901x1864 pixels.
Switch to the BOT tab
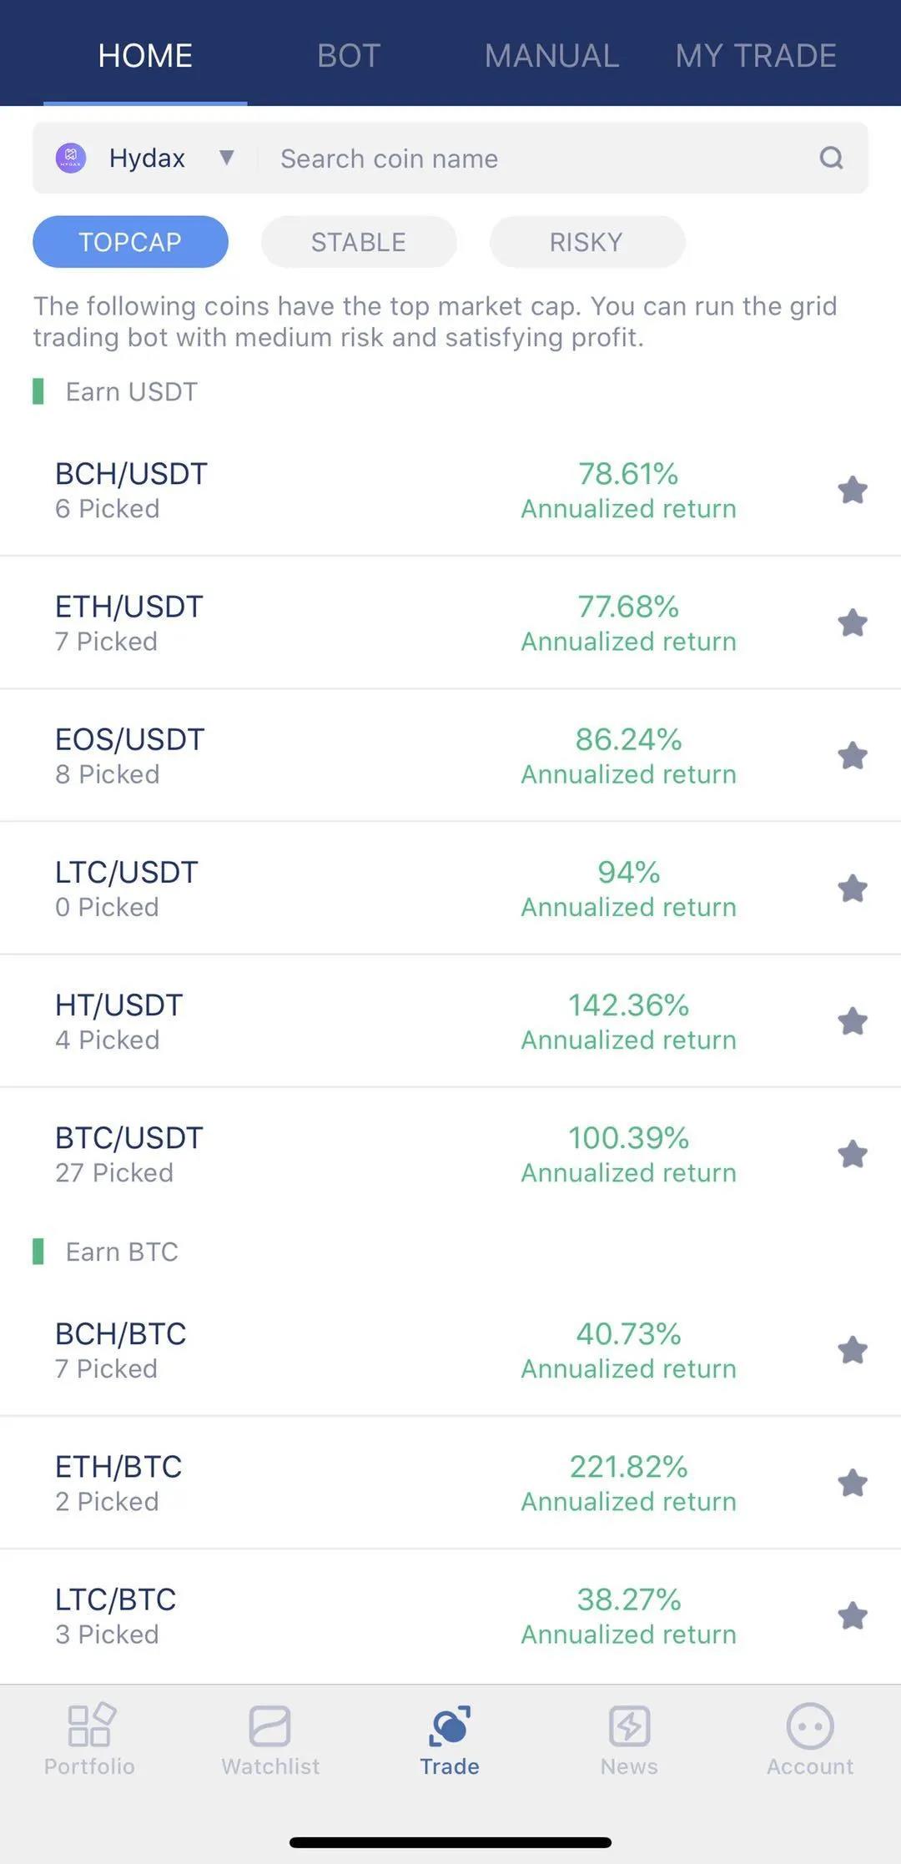click(x=349, y=56)
